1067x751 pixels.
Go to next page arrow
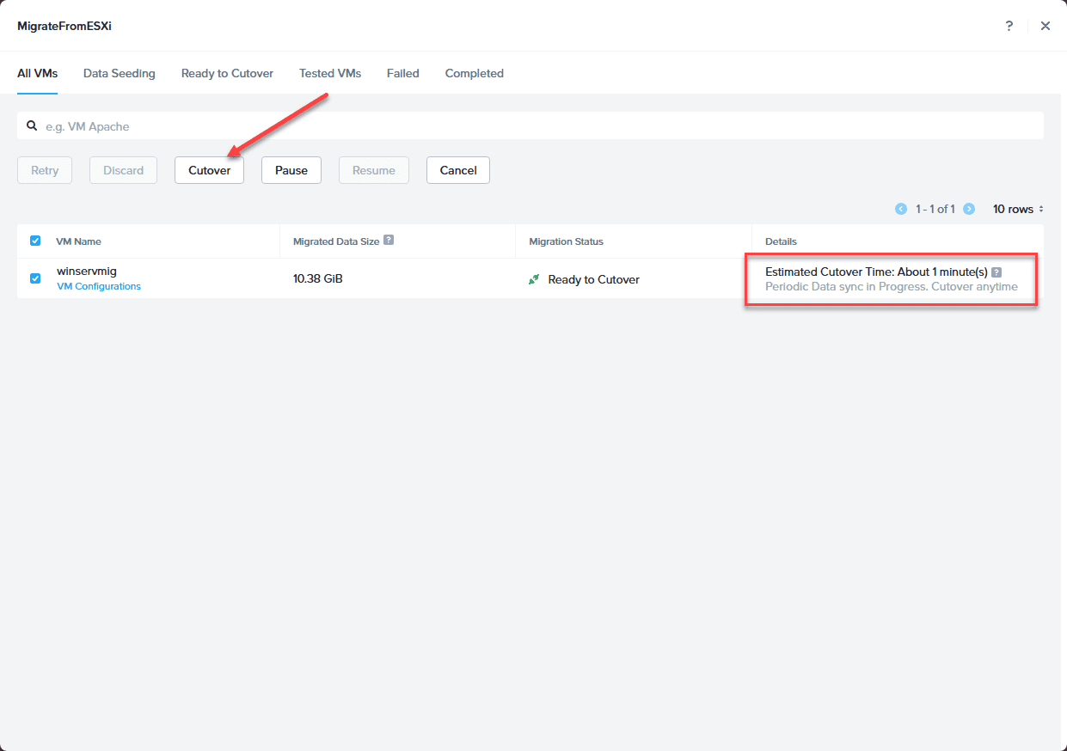point(969,209)
